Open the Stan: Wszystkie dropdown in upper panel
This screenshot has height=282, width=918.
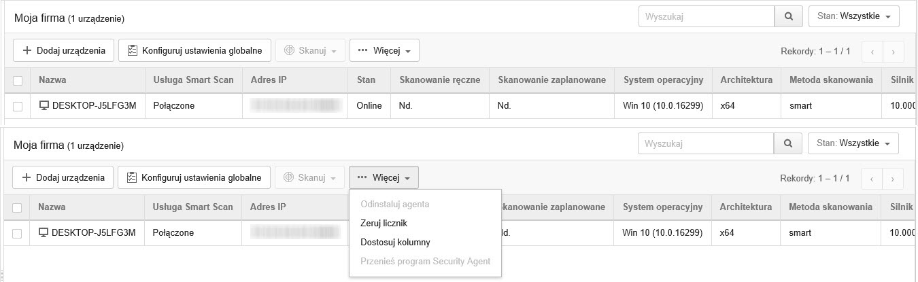pos(853,16)
